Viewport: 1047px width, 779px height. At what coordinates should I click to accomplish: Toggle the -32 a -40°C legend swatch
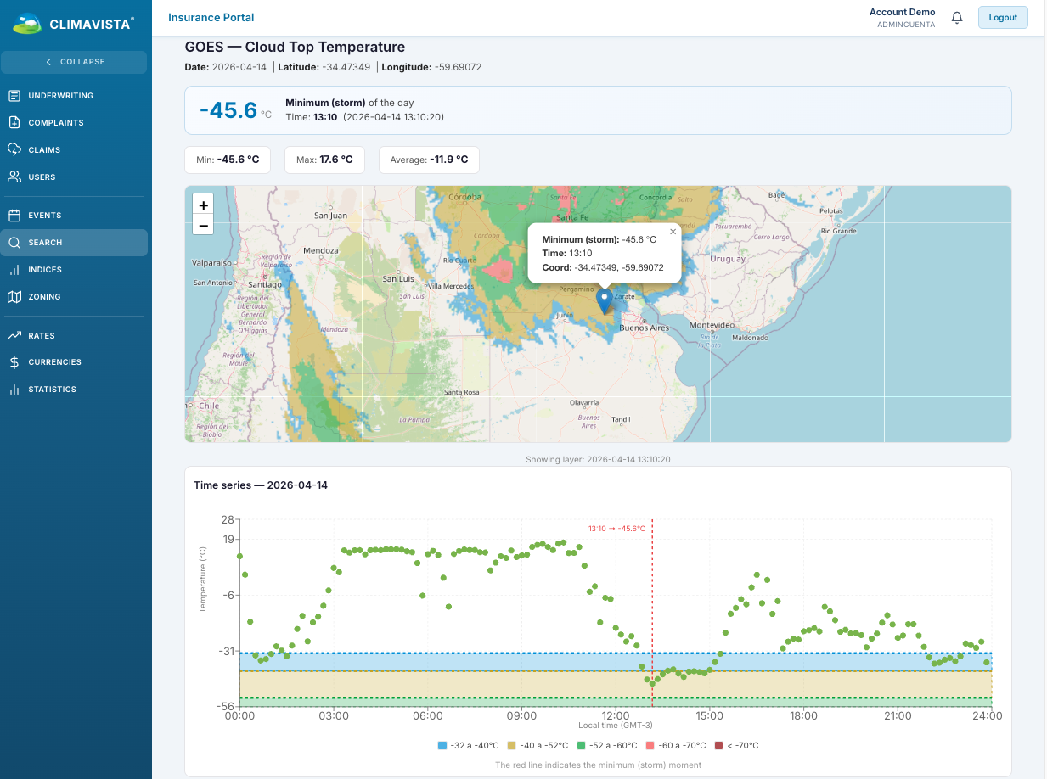442,746
